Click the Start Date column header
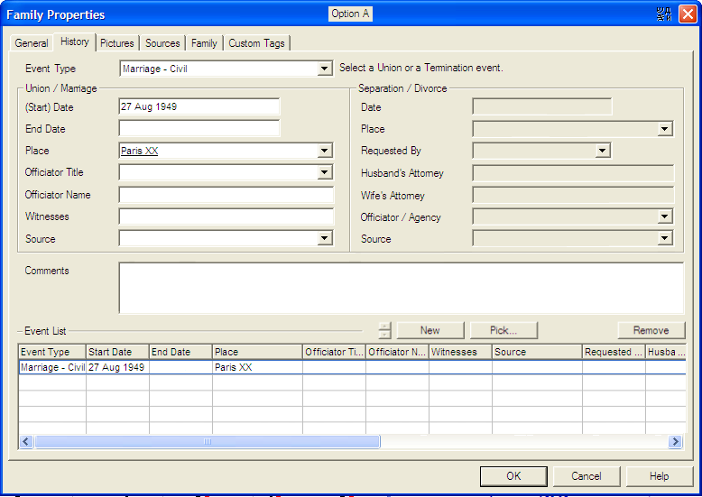This screenshot has height=497, width=702. (117, 352)
